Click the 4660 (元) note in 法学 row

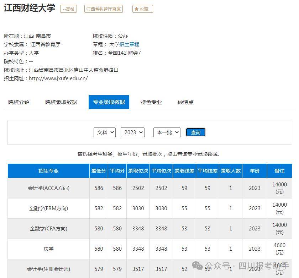point(279,249)
